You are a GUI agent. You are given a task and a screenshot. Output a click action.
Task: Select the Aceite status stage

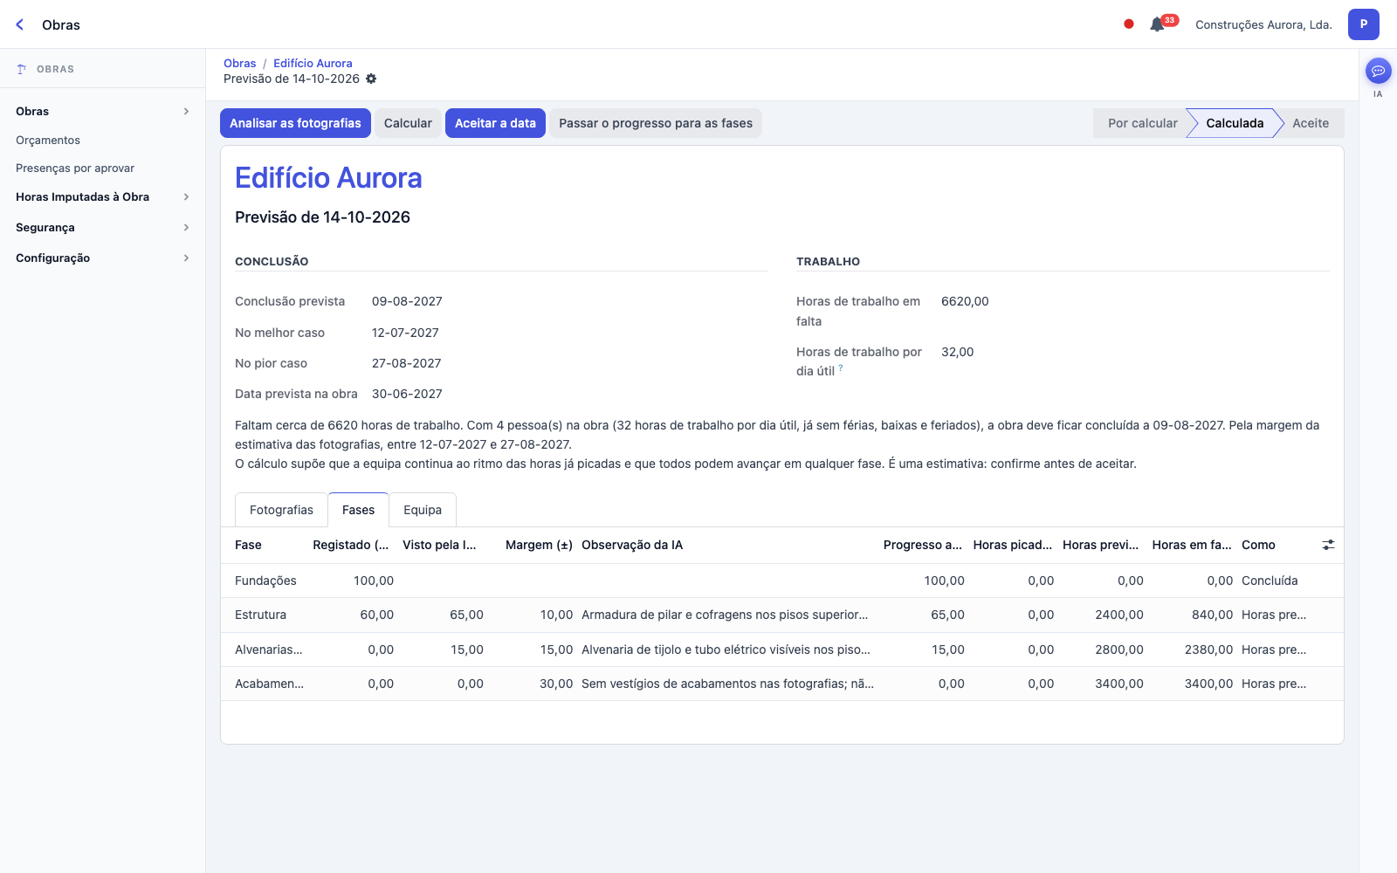[1311, 123]
